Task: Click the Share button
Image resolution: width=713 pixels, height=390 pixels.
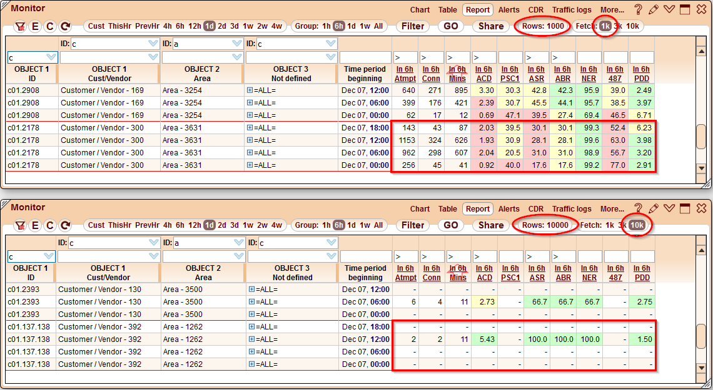Action: pos(490,26)
